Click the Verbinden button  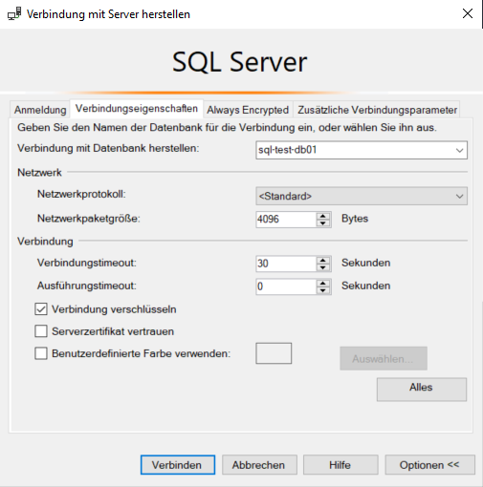pos(178,465)
